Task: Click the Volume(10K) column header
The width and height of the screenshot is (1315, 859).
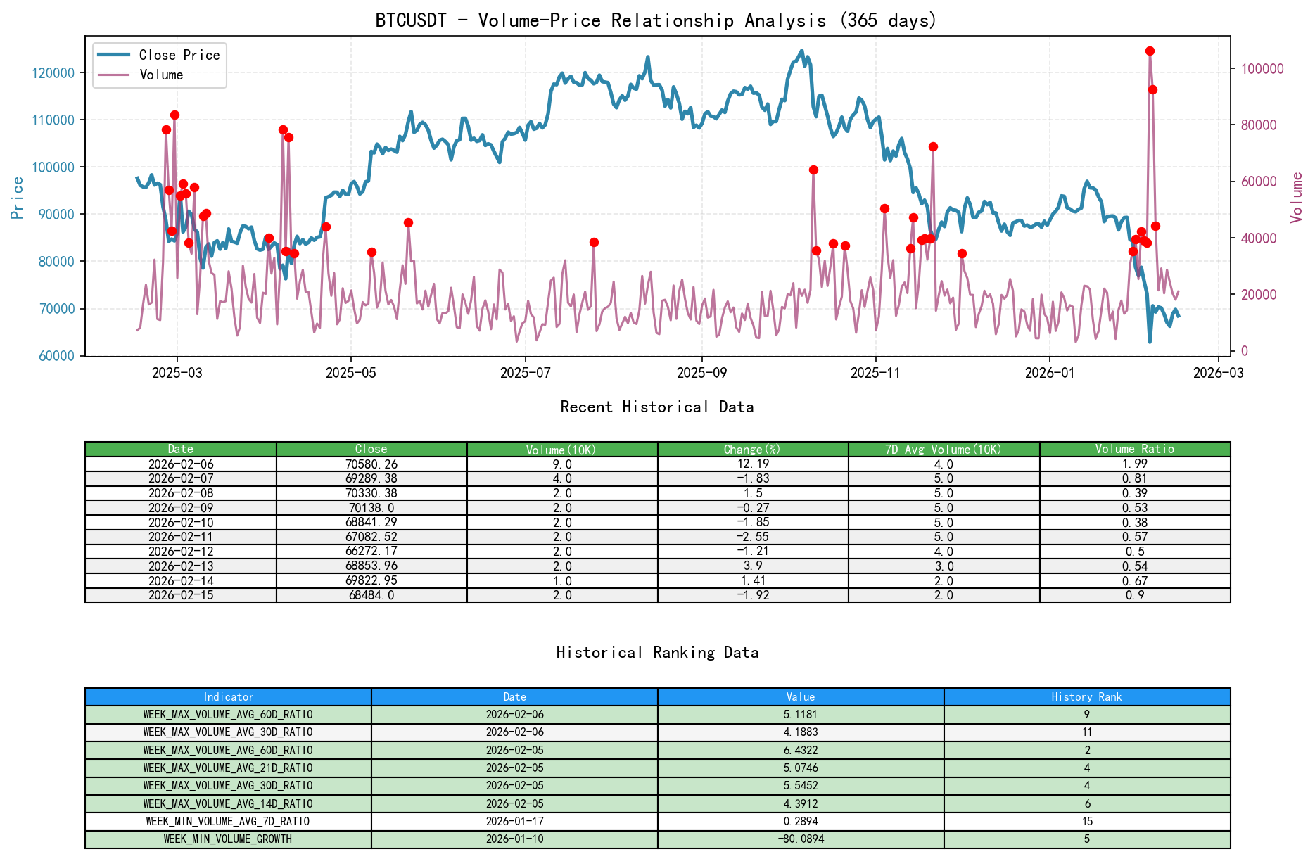Action: (x=561, y=448)
